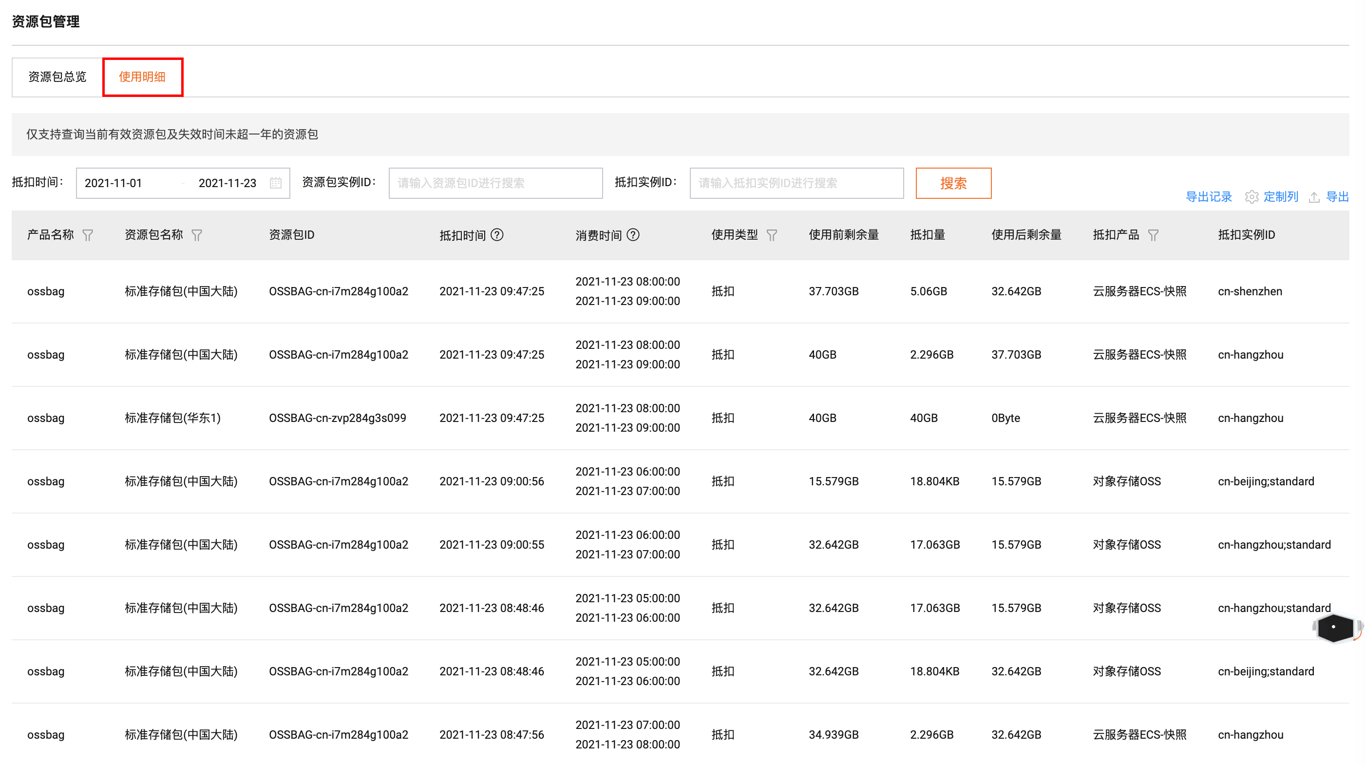1365x765 pixels.
Task: Click deduction time 2021-11-23 09:00:56
Action: click(x=492, y=481)
